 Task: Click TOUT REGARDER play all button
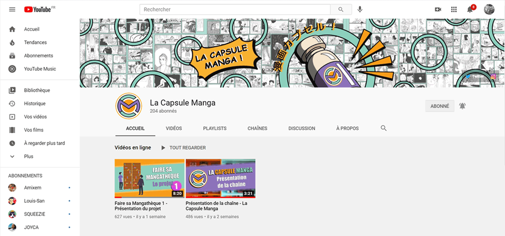coord(183,148)
